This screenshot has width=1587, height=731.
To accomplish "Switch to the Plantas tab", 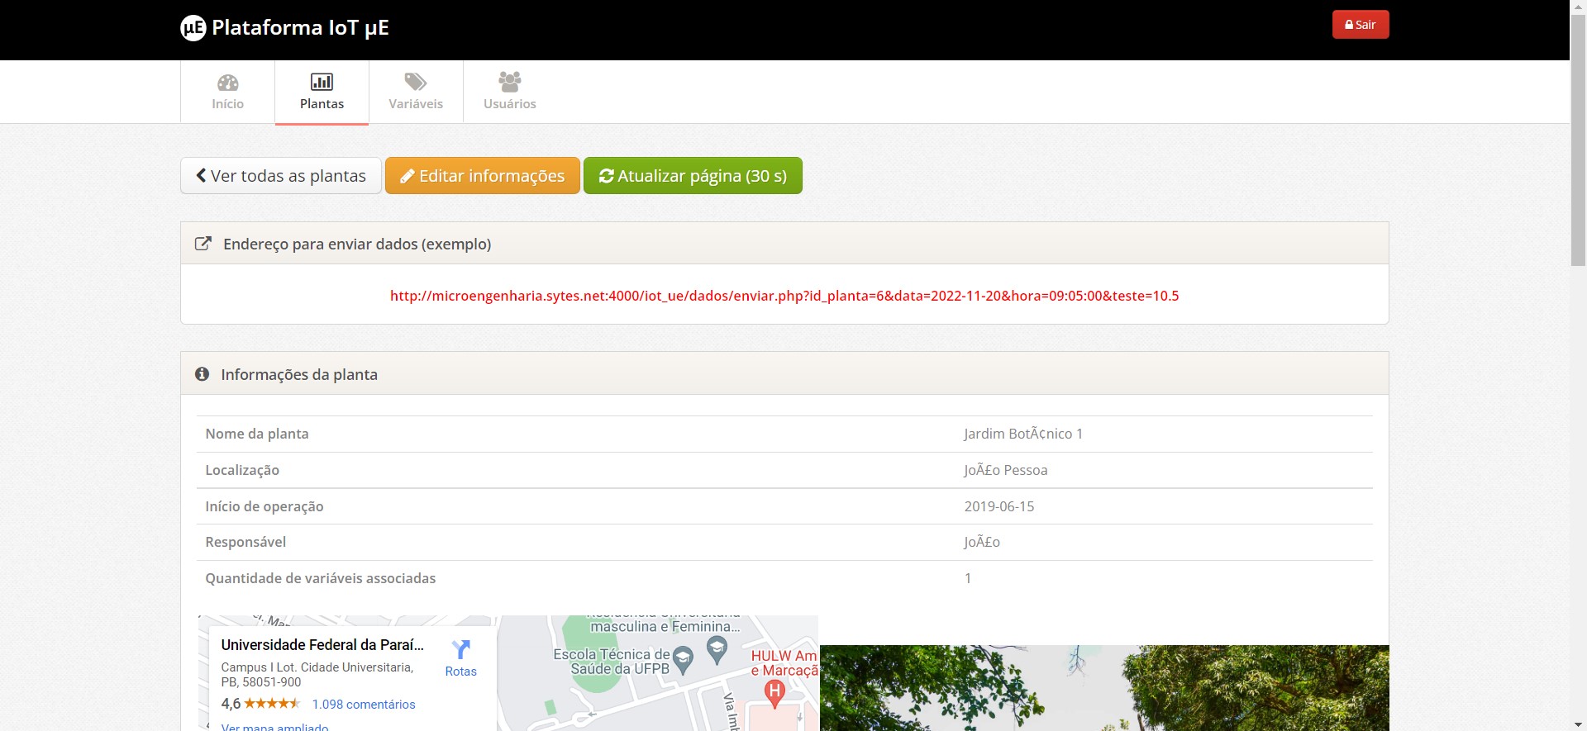I will [x=322, y=92].
